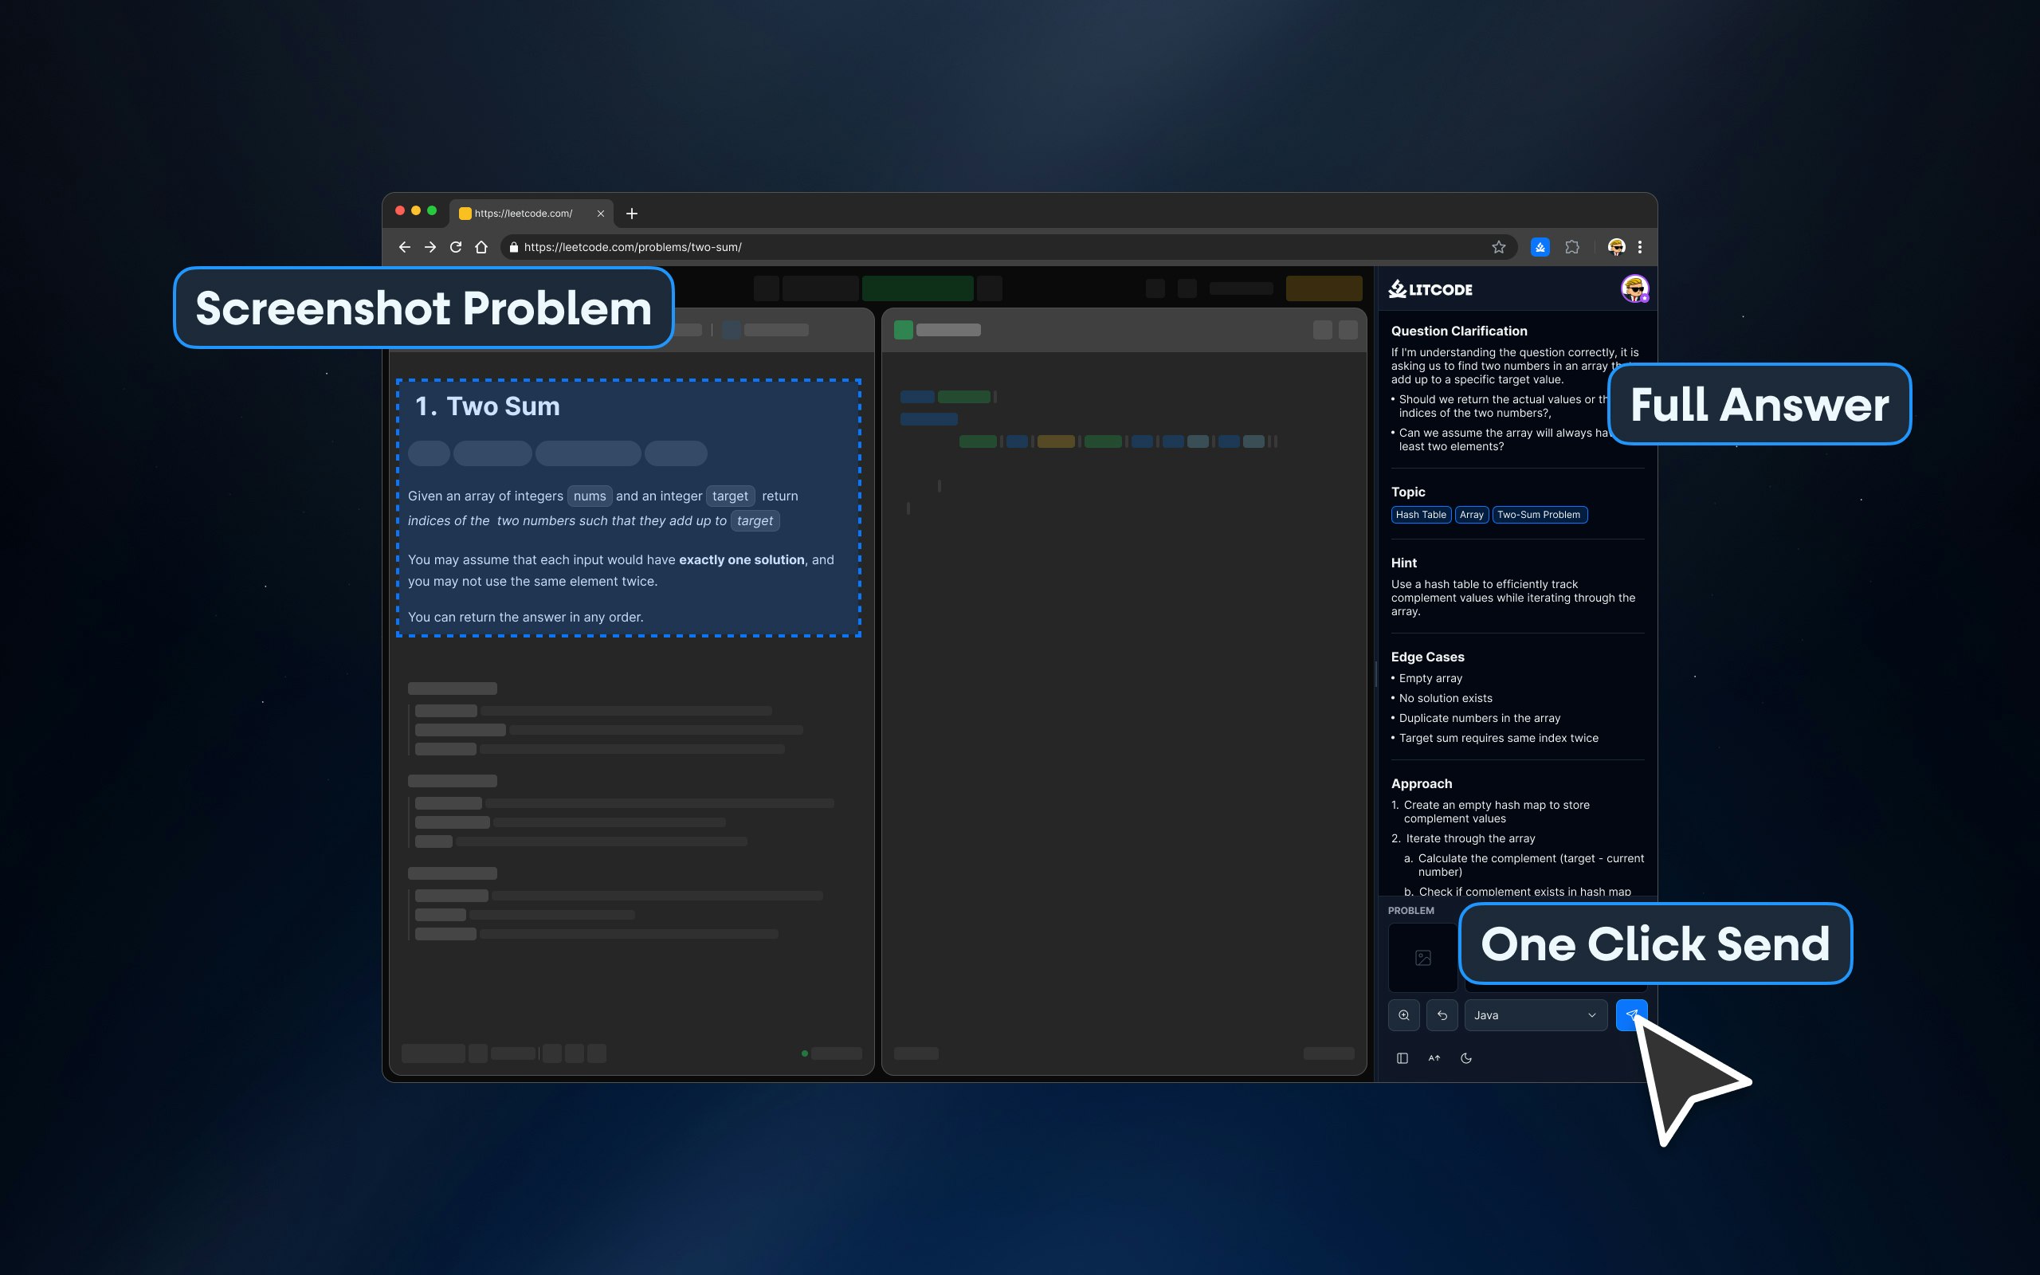Reload the page

(456, 247)
